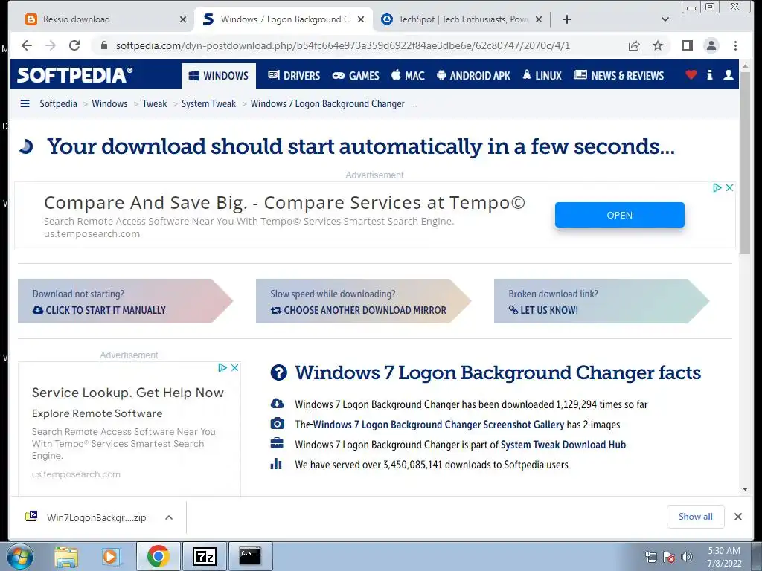Open the ANDROID APK section
This screenshot has height=571, width=762.
click(x=473, y=75)
